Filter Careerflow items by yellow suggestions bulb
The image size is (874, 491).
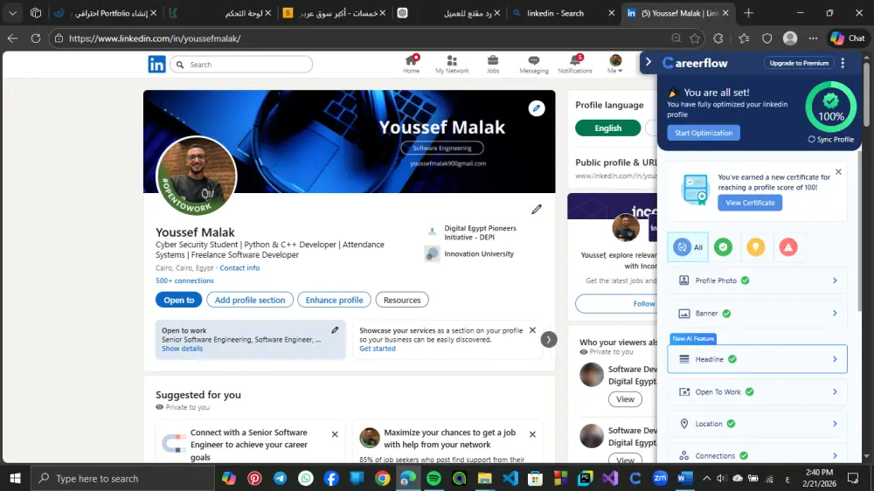(756, 247)
